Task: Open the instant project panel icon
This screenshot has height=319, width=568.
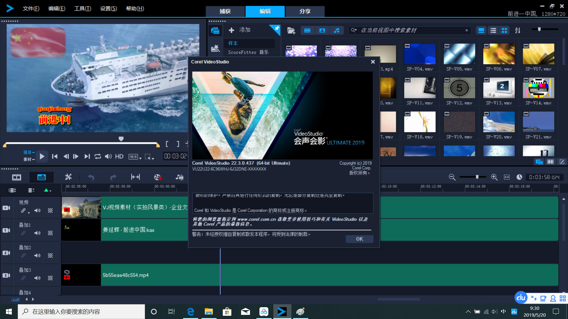Action: (x=215, y=48)
